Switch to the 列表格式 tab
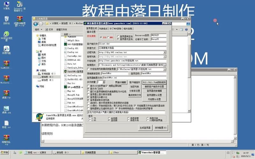 click(x=103, y=29)
